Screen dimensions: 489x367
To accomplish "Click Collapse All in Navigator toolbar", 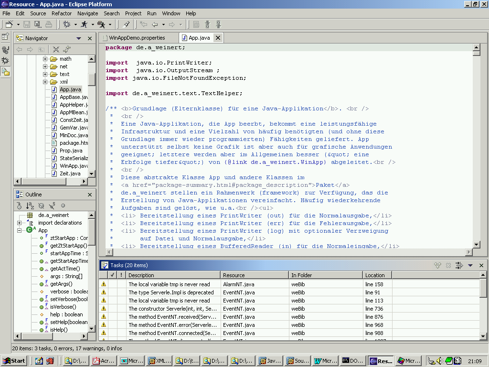I will 56,49.
